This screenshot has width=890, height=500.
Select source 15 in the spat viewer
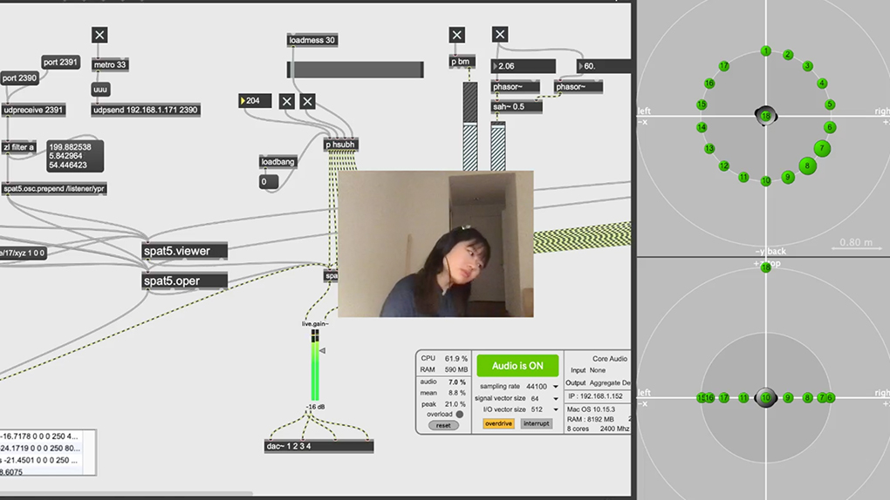(702, 105)
